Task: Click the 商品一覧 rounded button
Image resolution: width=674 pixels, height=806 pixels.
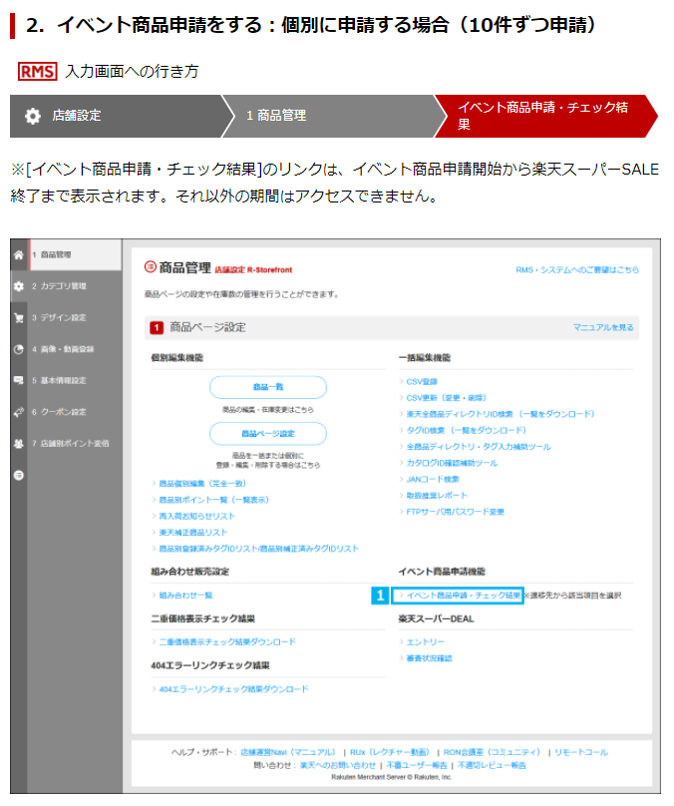Action: click(267, 387)
